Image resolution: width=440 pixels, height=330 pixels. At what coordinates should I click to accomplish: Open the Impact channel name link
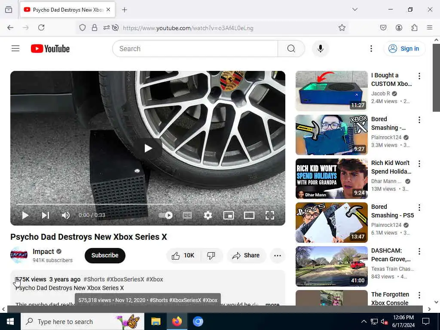[43, 251]
